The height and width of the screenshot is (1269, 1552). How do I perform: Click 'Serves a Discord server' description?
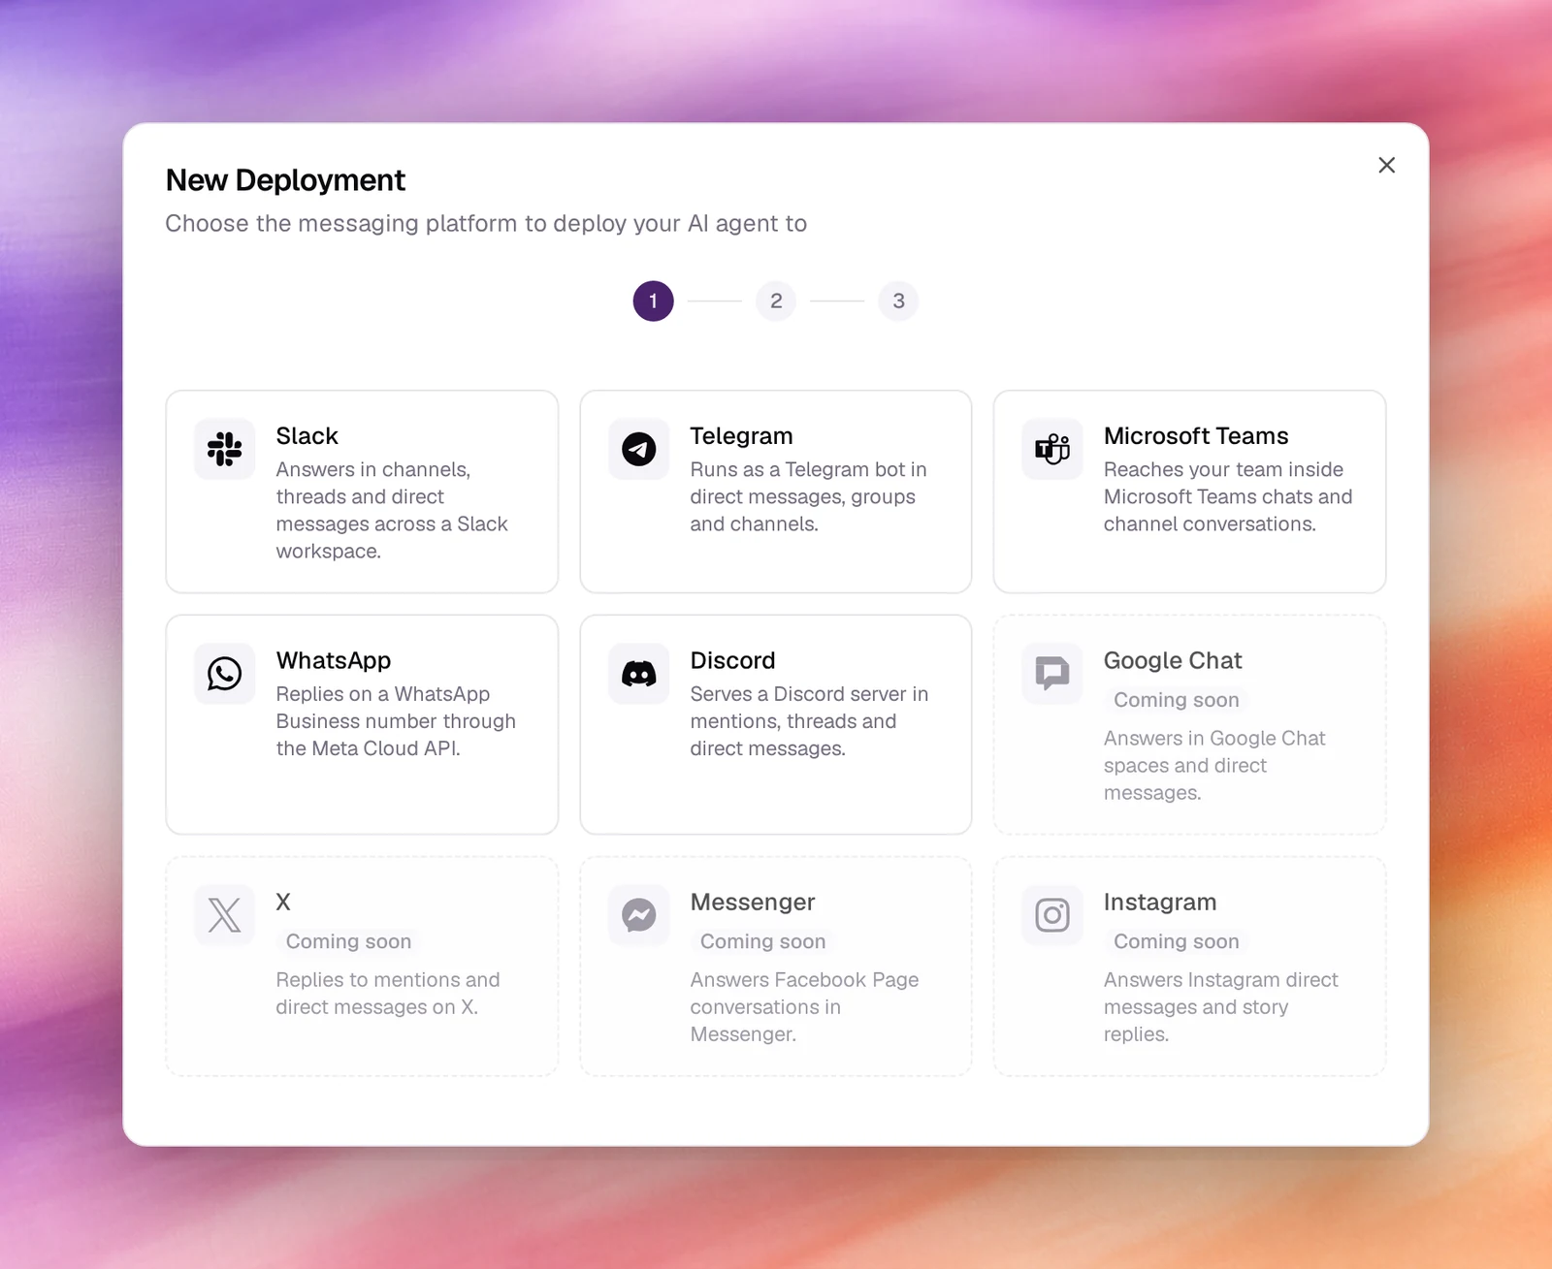(x=809, y=721)
